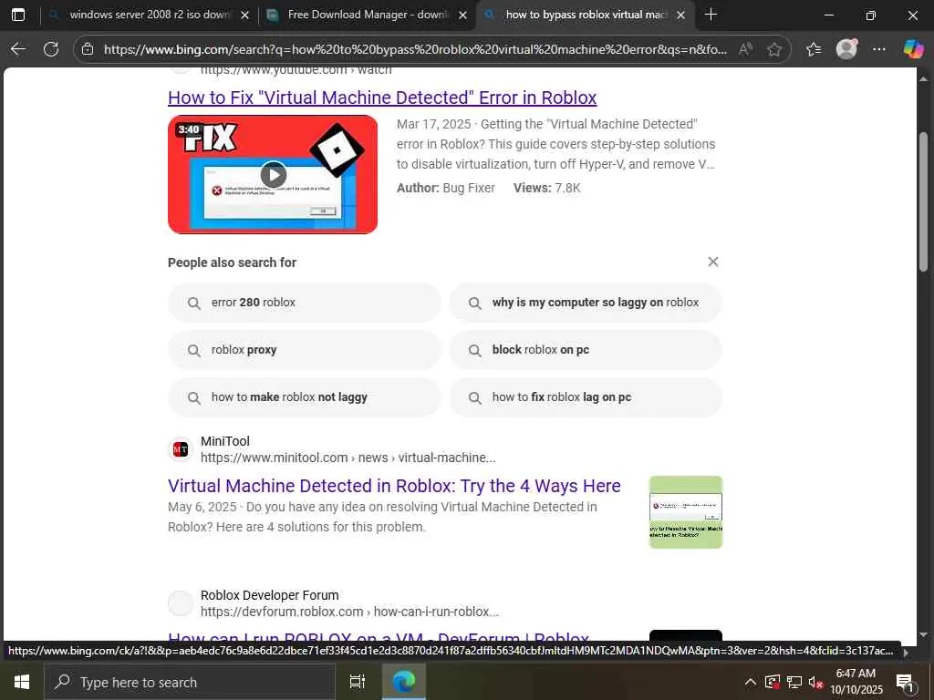
Task: Open the taskbar clock and date
Action: pos(856,682)
